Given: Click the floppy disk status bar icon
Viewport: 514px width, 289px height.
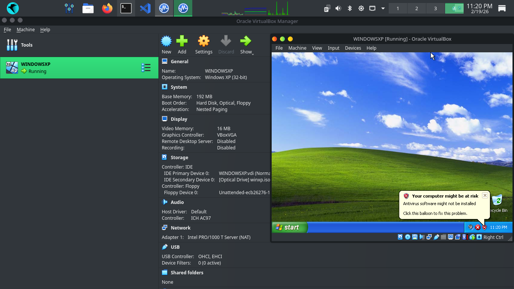Looking at the screenshot, I should tap(415, 237).
